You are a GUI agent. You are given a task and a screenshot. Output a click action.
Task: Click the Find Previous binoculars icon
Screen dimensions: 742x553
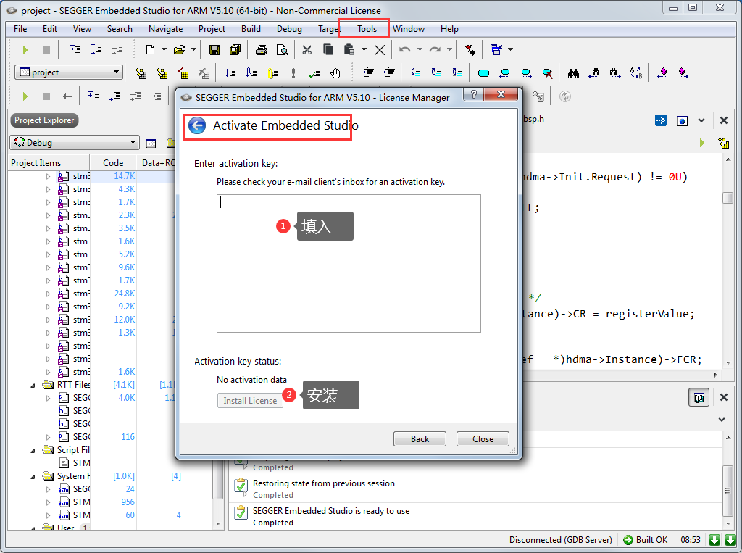[x=594, y=73]
